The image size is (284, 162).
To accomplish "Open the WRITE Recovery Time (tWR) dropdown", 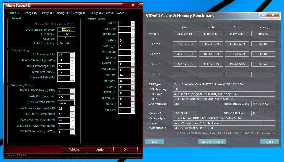I will (x=72, y=109).
